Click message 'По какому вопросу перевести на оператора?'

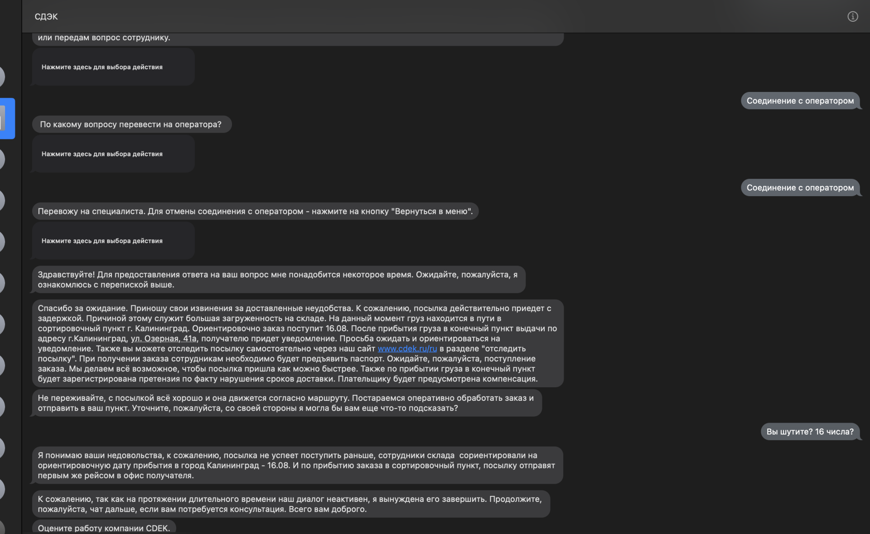pos(131,125)
